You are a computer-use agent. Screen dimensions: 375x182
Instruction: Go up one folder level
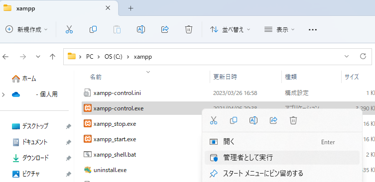click(52, 57)
